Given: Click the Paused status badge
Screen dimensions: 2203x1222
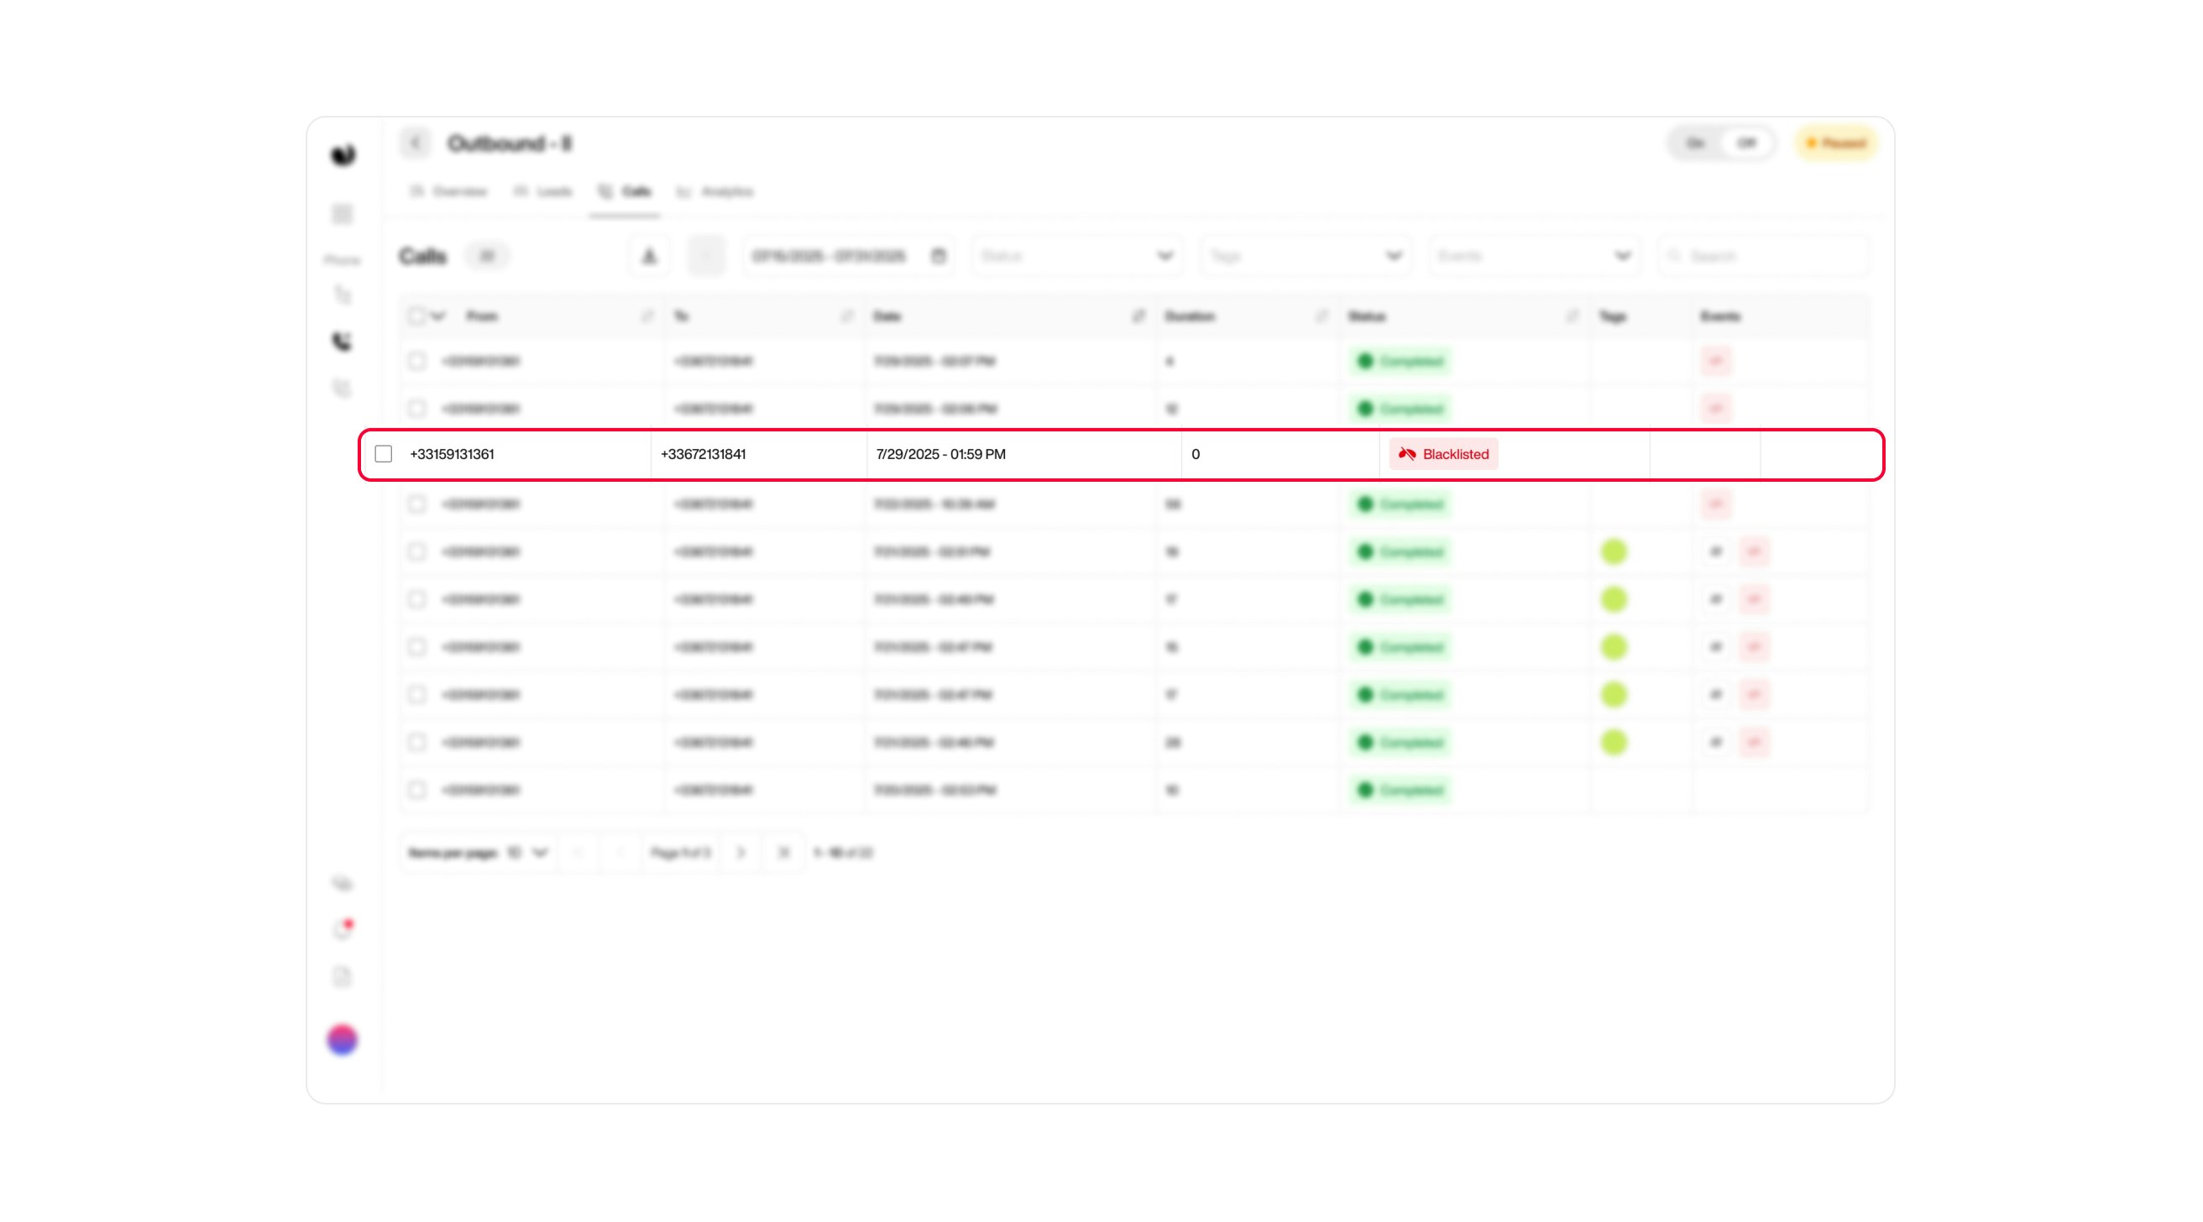Looking at the screenshot, I should pyautogui.click(x=1835, y=143).
